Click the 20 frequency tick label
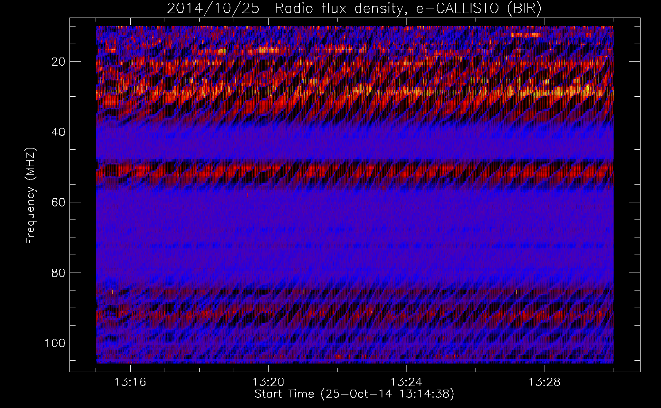The width and height of the screenshot is (661, 408). click(59, 62)
